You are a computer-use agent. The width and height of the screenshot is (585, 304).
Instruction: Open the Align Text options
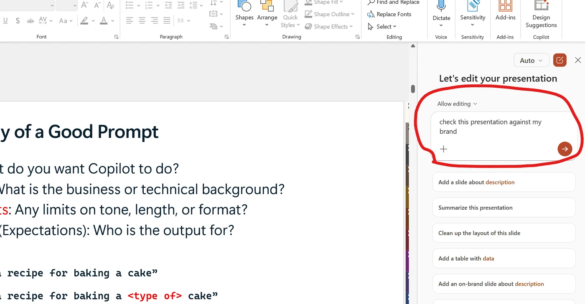(x=216, y=14)
